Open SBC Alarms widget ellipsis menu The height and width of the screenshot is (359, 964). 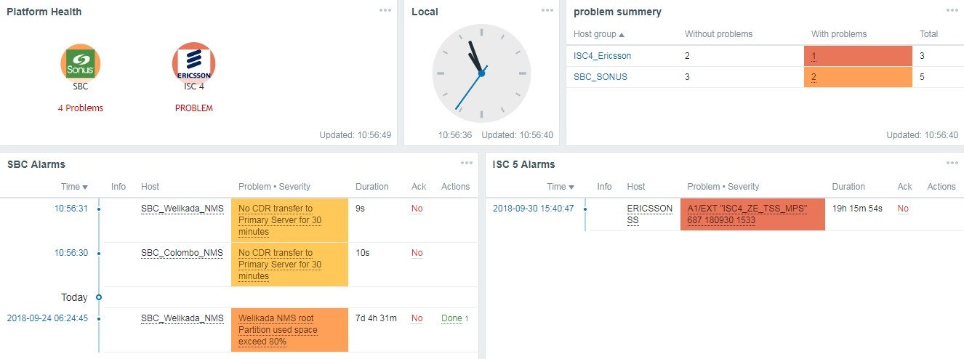point(466,163)
